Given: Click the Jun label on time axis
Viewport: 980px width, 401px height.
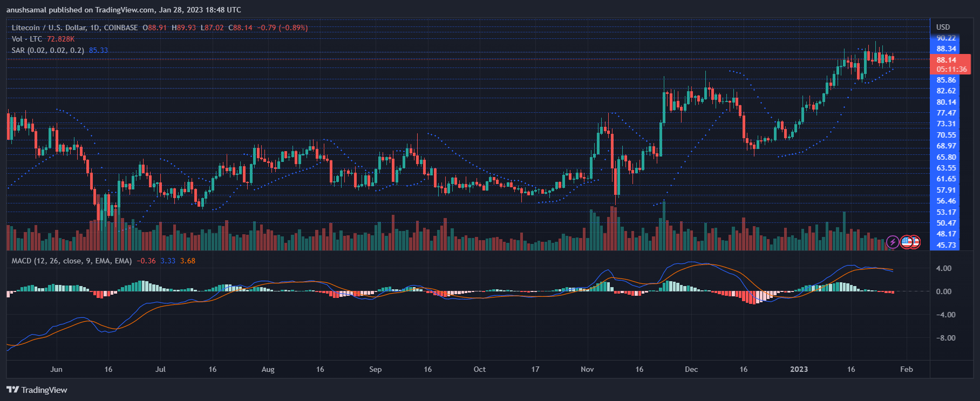Looking at the screenshot, I should tap(56, 369).
